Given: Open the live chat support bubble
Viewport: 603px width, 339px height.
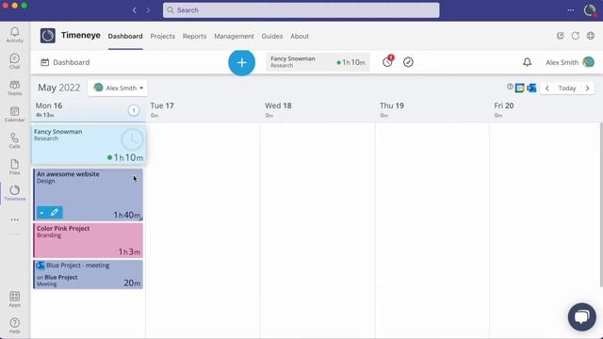Looking at the screenshot, I should 582,316.
